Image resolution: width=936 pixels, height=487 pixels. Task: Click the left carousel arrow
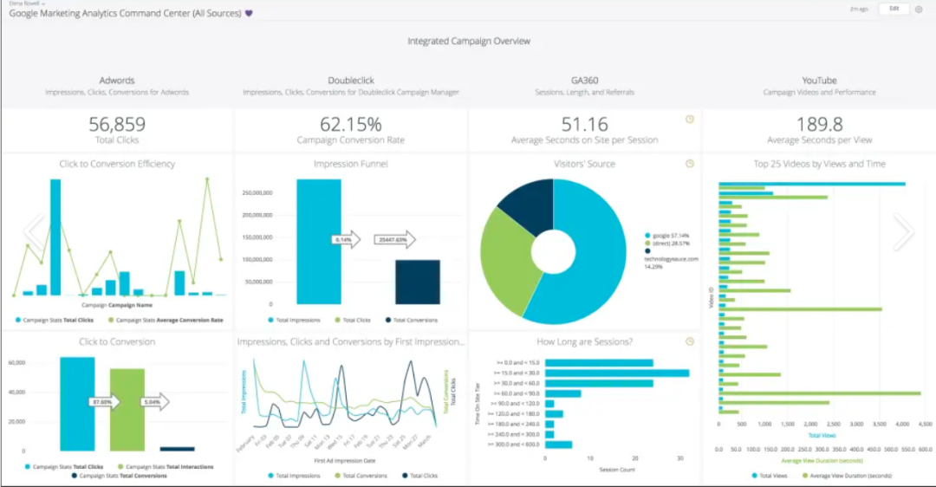[x=35, y=231]
